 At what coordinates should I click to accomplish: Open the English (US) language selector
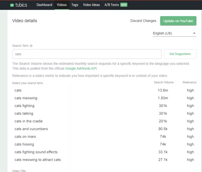click(174, 33)
